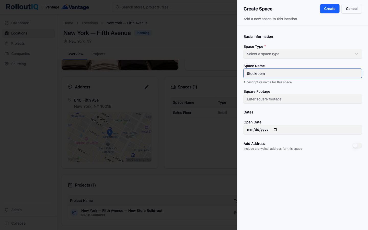Click the Planning status badge
This screenshot has width=368, height=230.
click(x=143, y=33)
